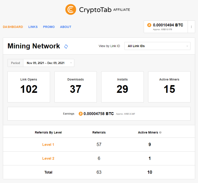Click Level 2 referrals count 6
Screen dimensions: 198x183
[99, 158]
